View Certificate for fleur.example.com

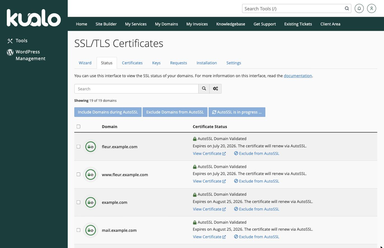[209, 153]
